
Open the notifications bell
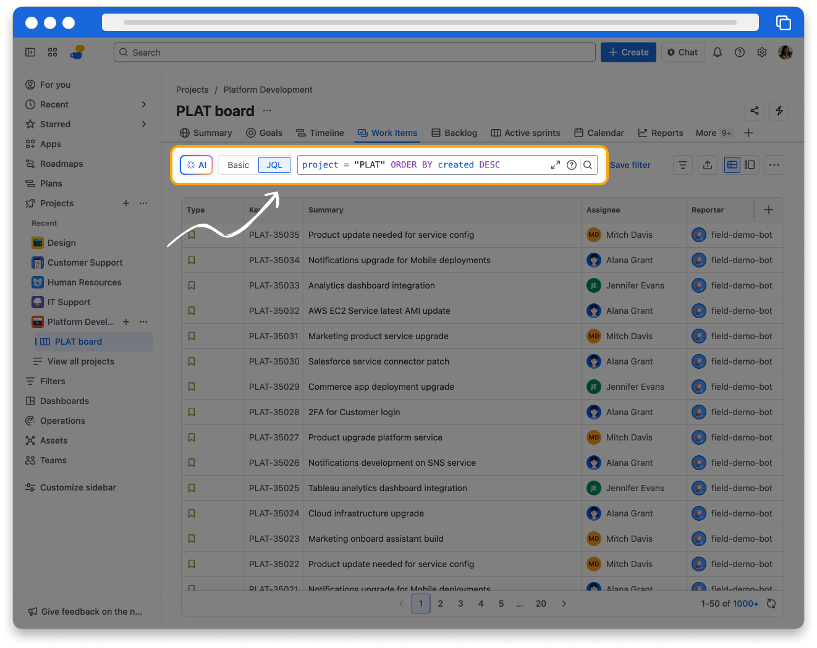coord(718,53)
